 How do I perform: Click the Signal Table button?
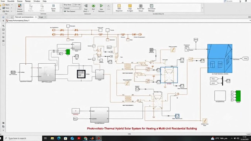pos(53,8)
